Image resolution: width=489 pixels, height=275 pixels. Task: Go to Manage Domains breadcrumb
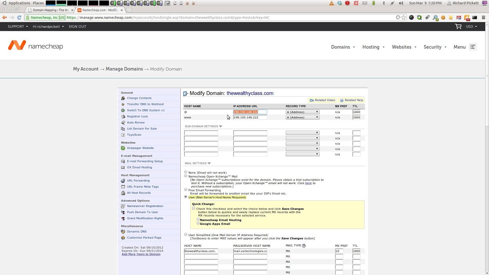tap(124, 69)
